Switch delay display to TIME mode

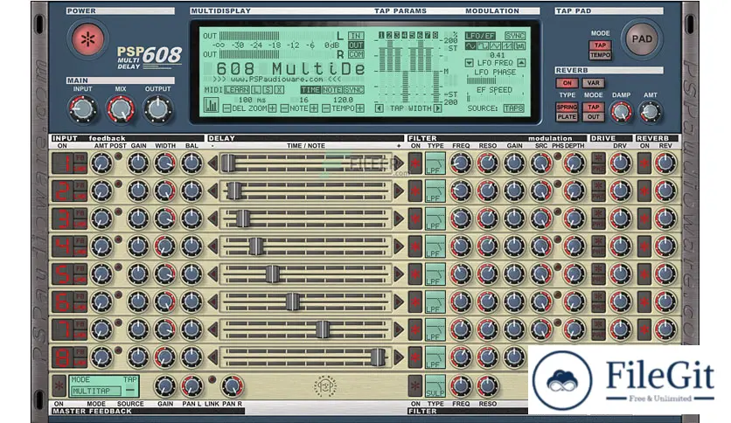pos(310,90)
